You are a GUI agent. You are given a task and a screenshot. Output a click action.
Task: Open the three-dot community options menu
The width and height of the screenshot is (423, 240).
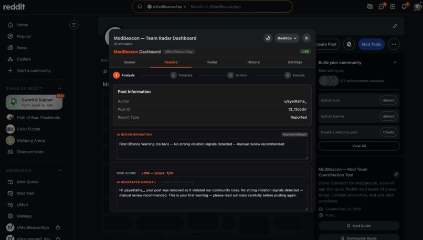pyautogui.click(x=394, y=44)
